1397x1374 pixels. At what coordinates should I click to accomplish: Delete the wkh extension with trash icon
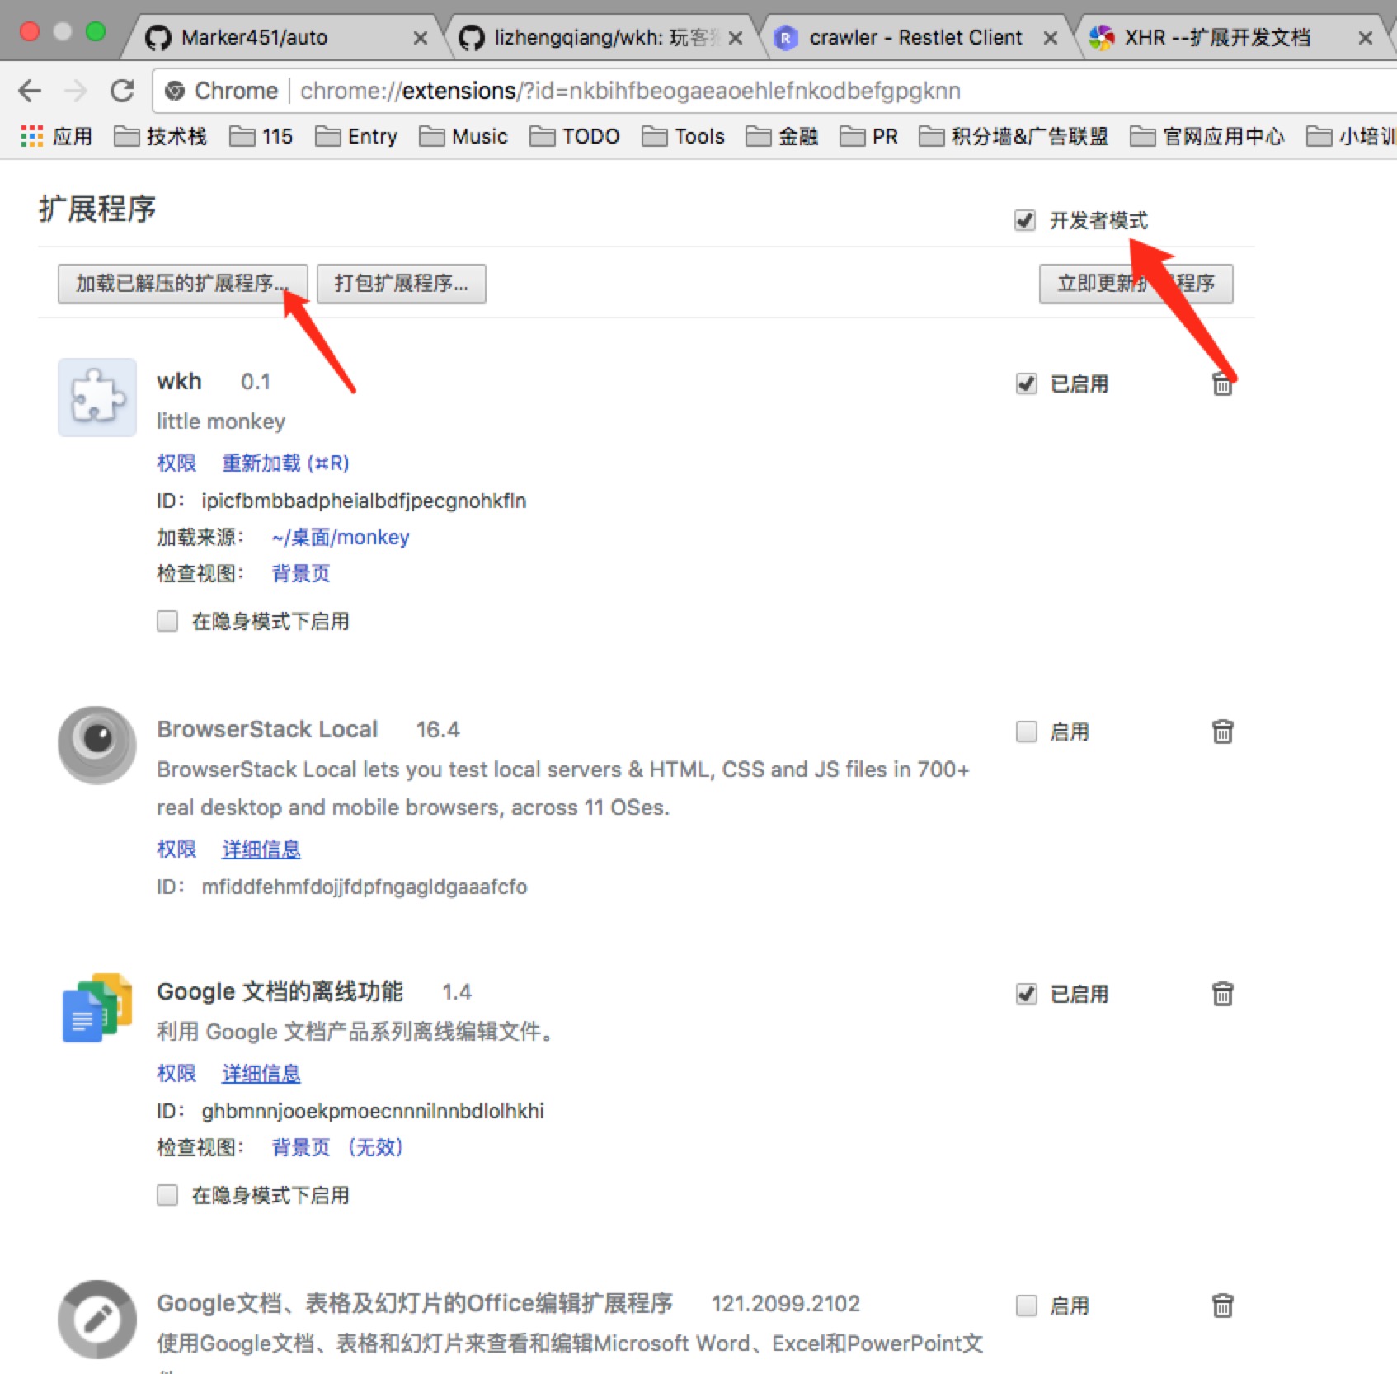point(1222,383)
